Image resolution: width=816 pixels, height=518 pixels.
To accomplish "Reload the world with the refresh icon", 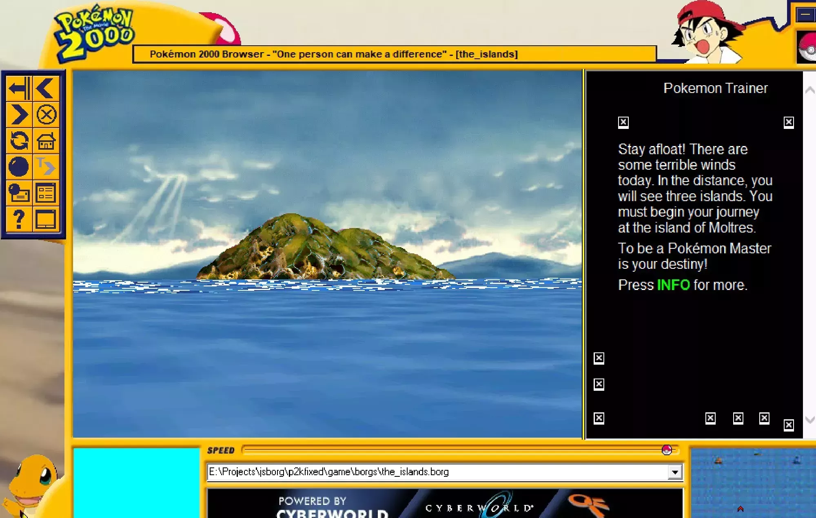I will click(x=19, y=141).
